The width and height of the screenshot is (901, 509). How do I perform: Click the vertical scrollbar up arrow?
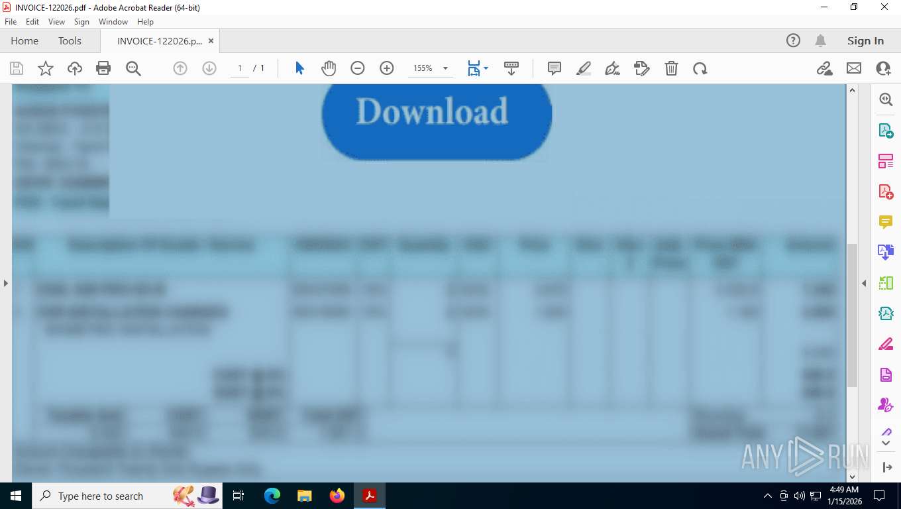click(x=853, y=89)
